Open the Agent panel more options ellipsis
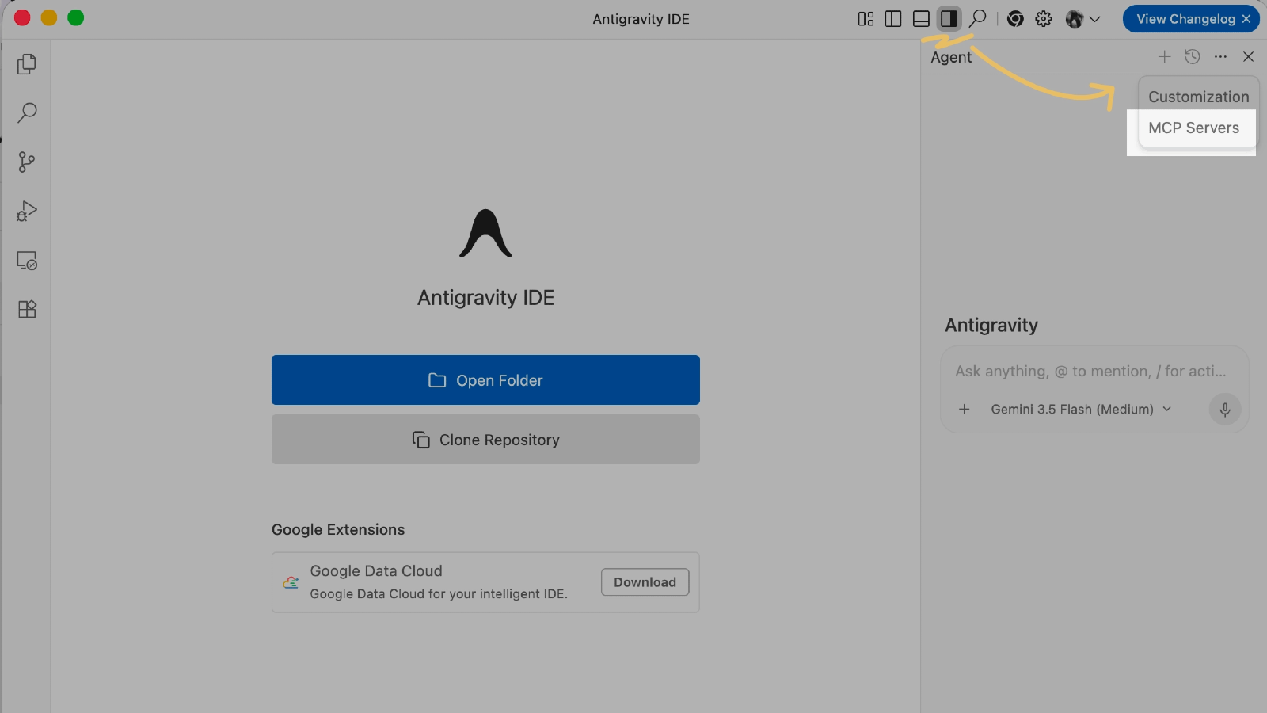The image size is (1267, 713). click(x=1220, y=56)
